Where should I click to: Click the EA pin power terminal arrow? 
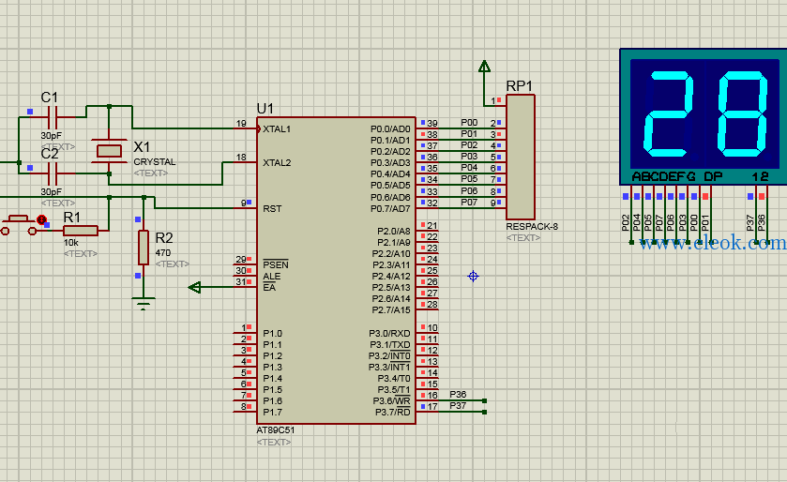[x=195, y=287]
